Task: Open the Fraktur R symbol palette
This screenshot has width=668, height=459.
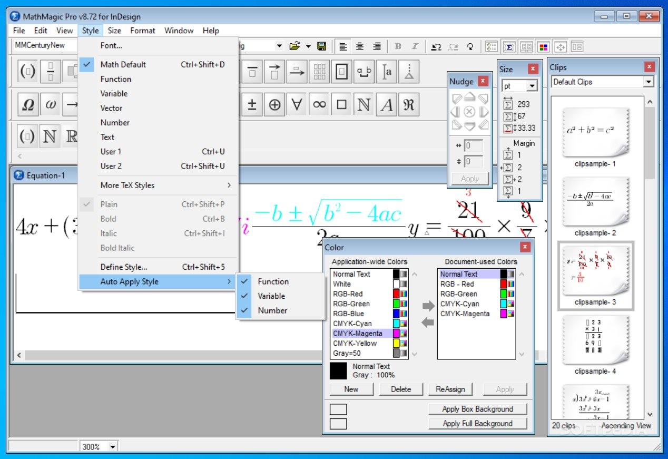Action: 409,104
